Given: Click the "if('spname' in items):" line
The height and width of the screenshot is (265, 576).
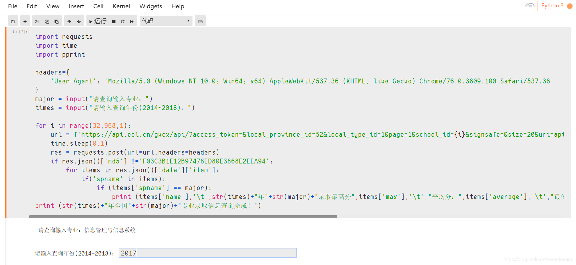Looking at the screenshot, I should 123,179.
